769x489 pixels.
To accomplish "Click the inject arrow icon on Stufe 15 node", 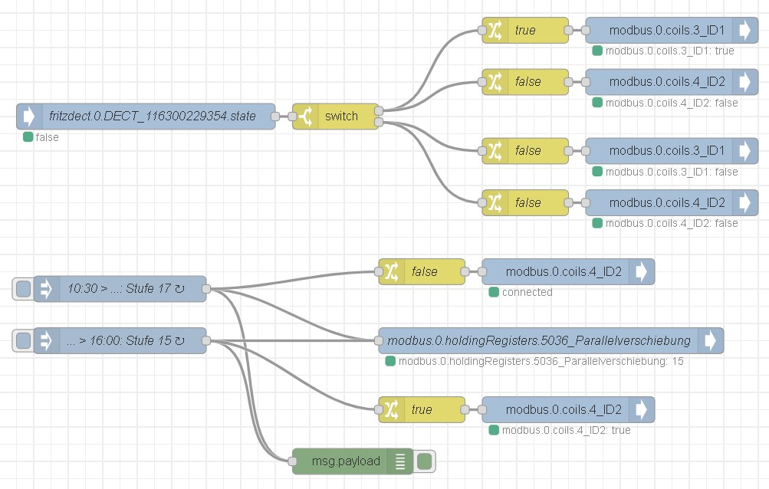I will 47,340.
